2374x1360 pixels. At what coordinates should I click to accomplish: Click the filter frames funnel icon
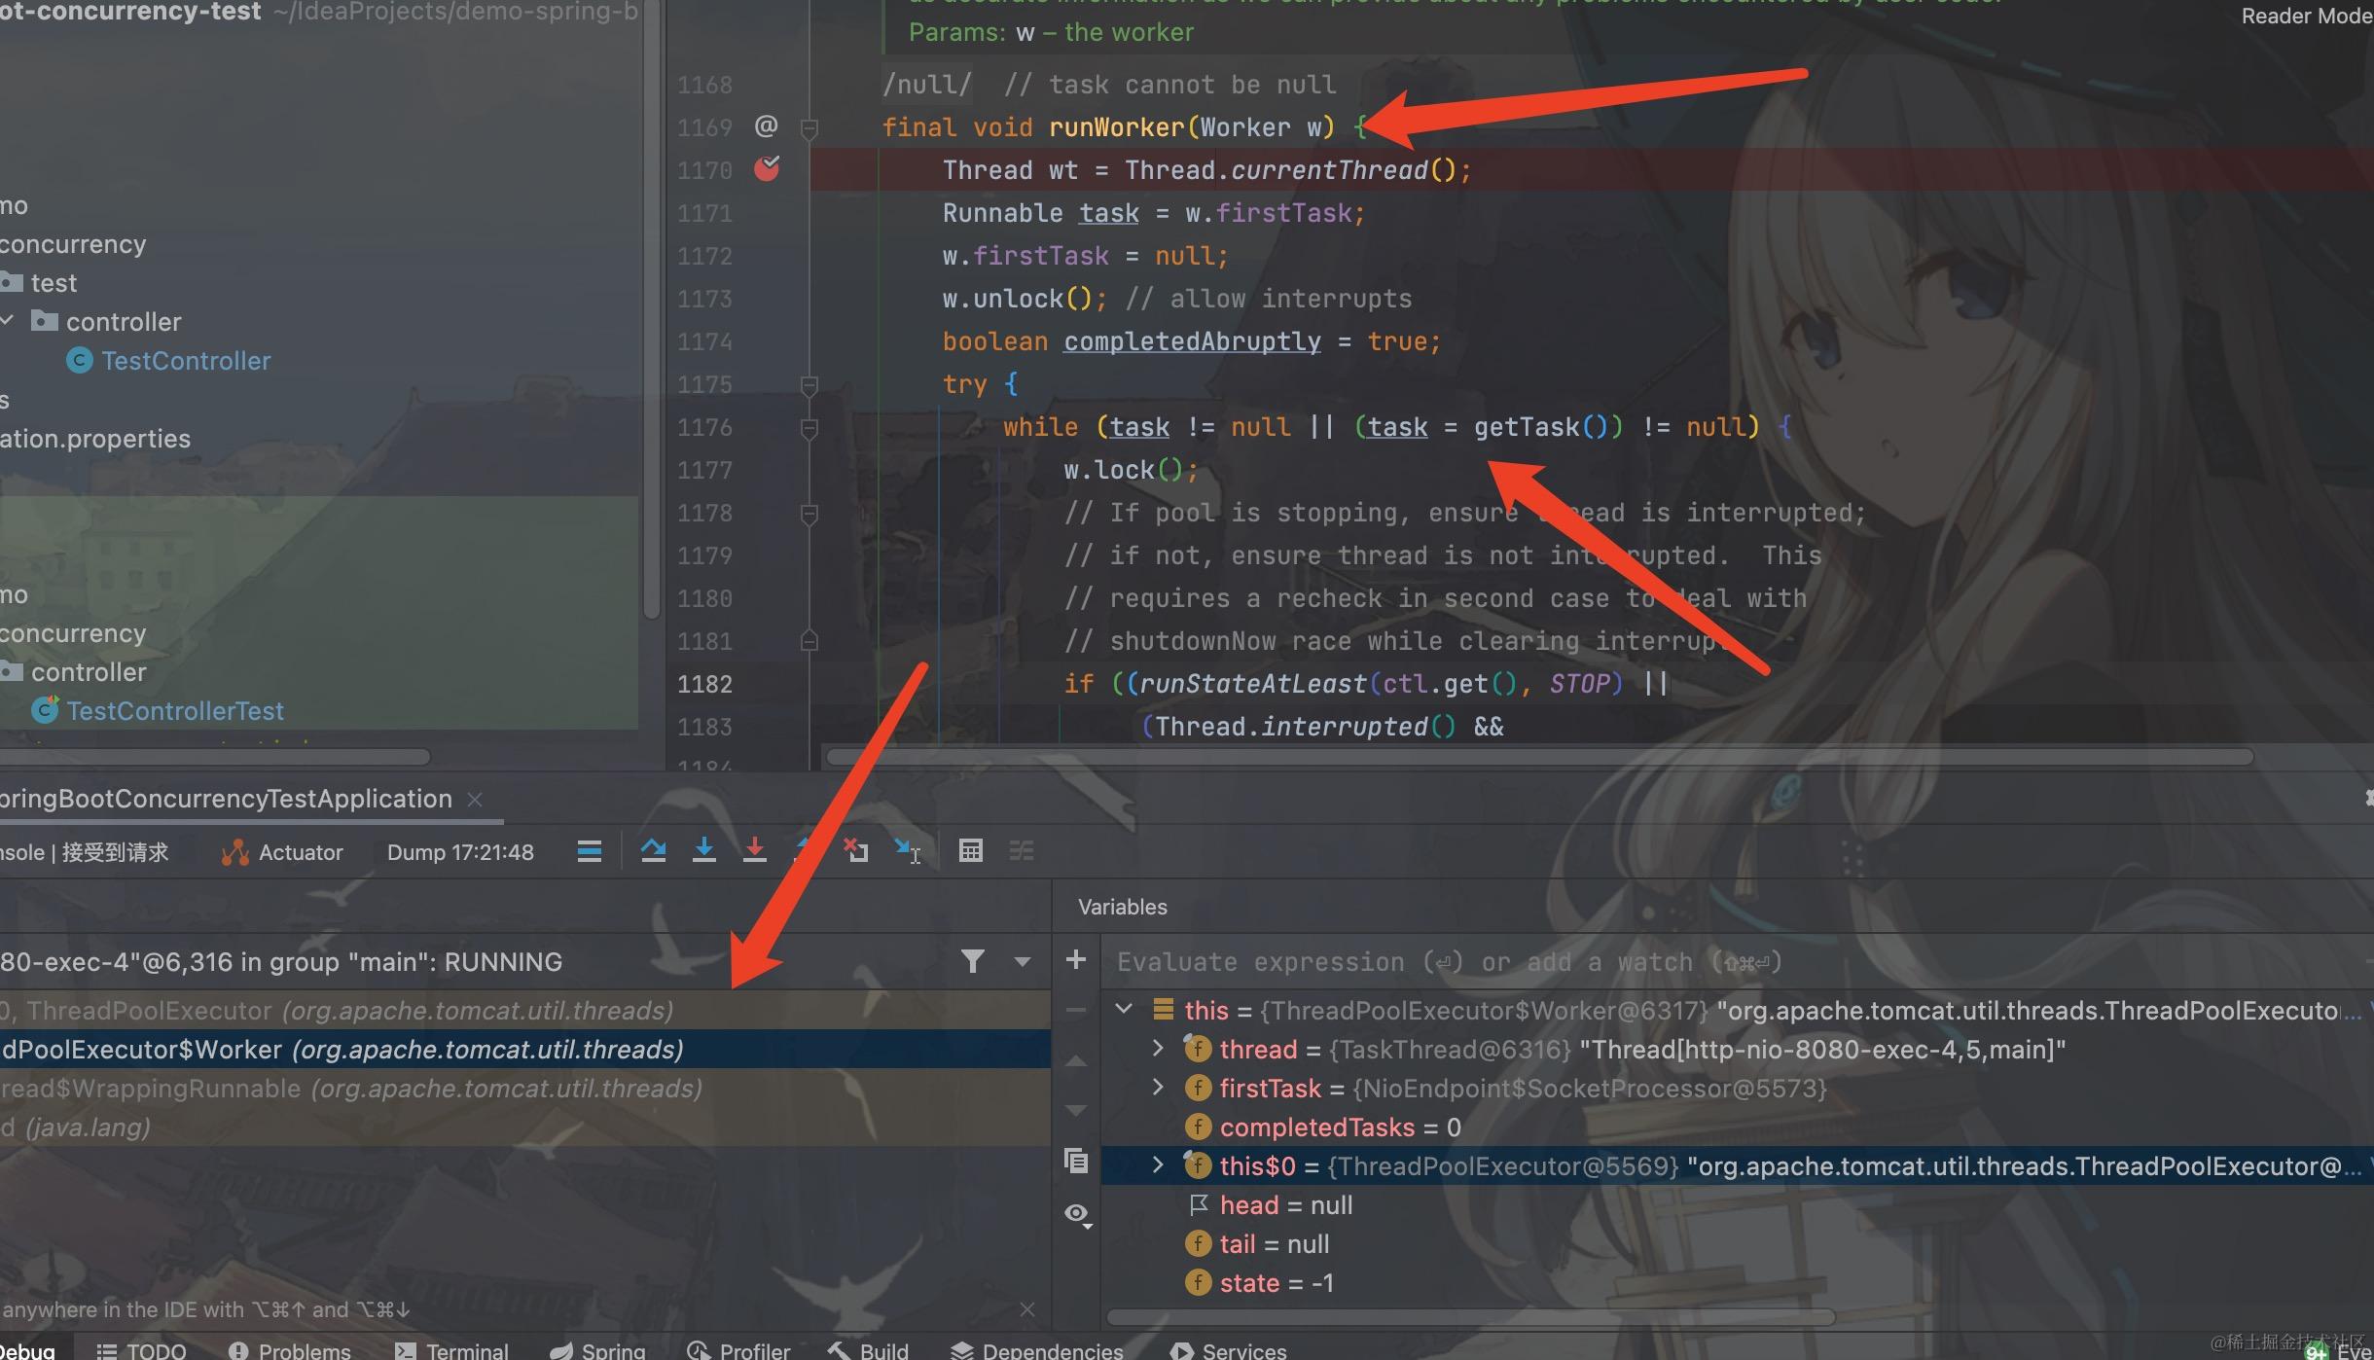[x=972, y=961]
